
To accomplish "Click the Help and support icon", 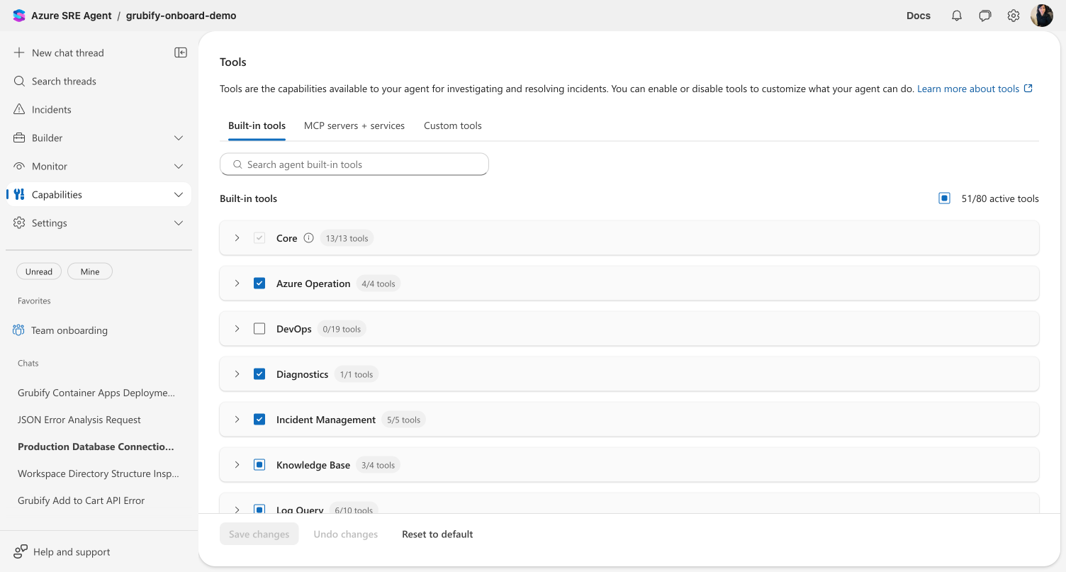I will [x=21, y=551].
